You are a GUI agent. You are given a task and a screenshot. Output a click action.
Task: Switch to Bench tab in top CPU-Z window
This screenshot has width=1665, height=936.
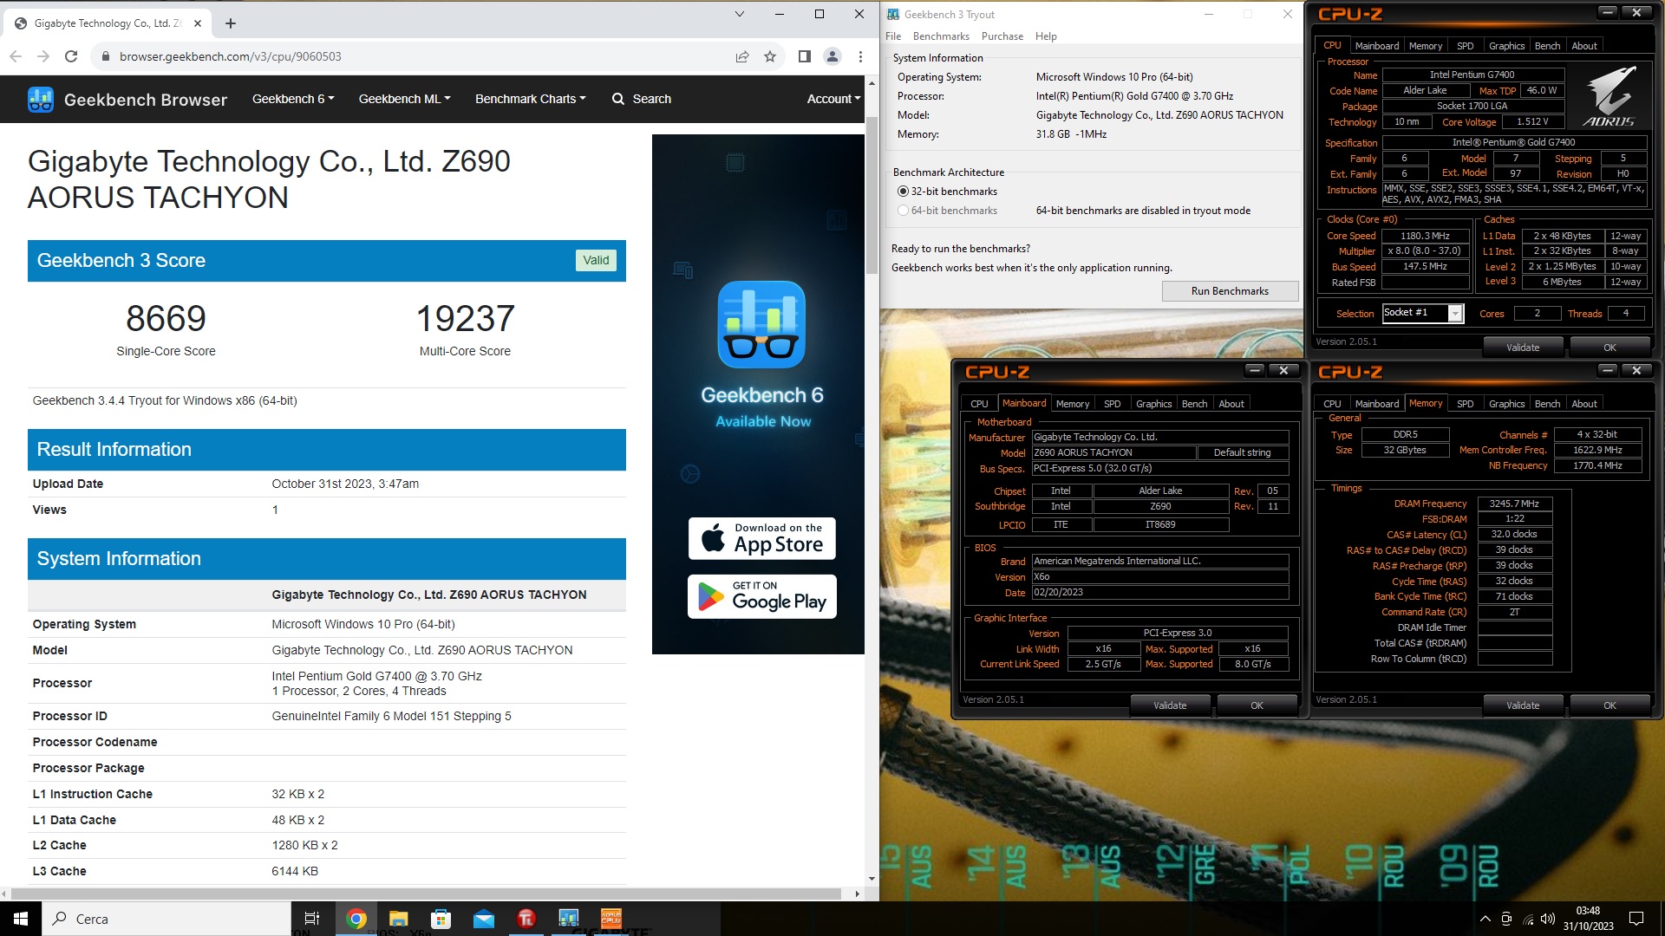click(x=1547, y=46)
